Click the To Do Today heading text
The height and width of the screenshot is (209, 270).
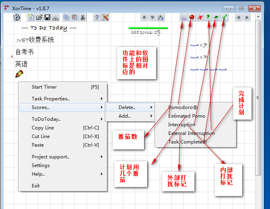tap(49, 28)
